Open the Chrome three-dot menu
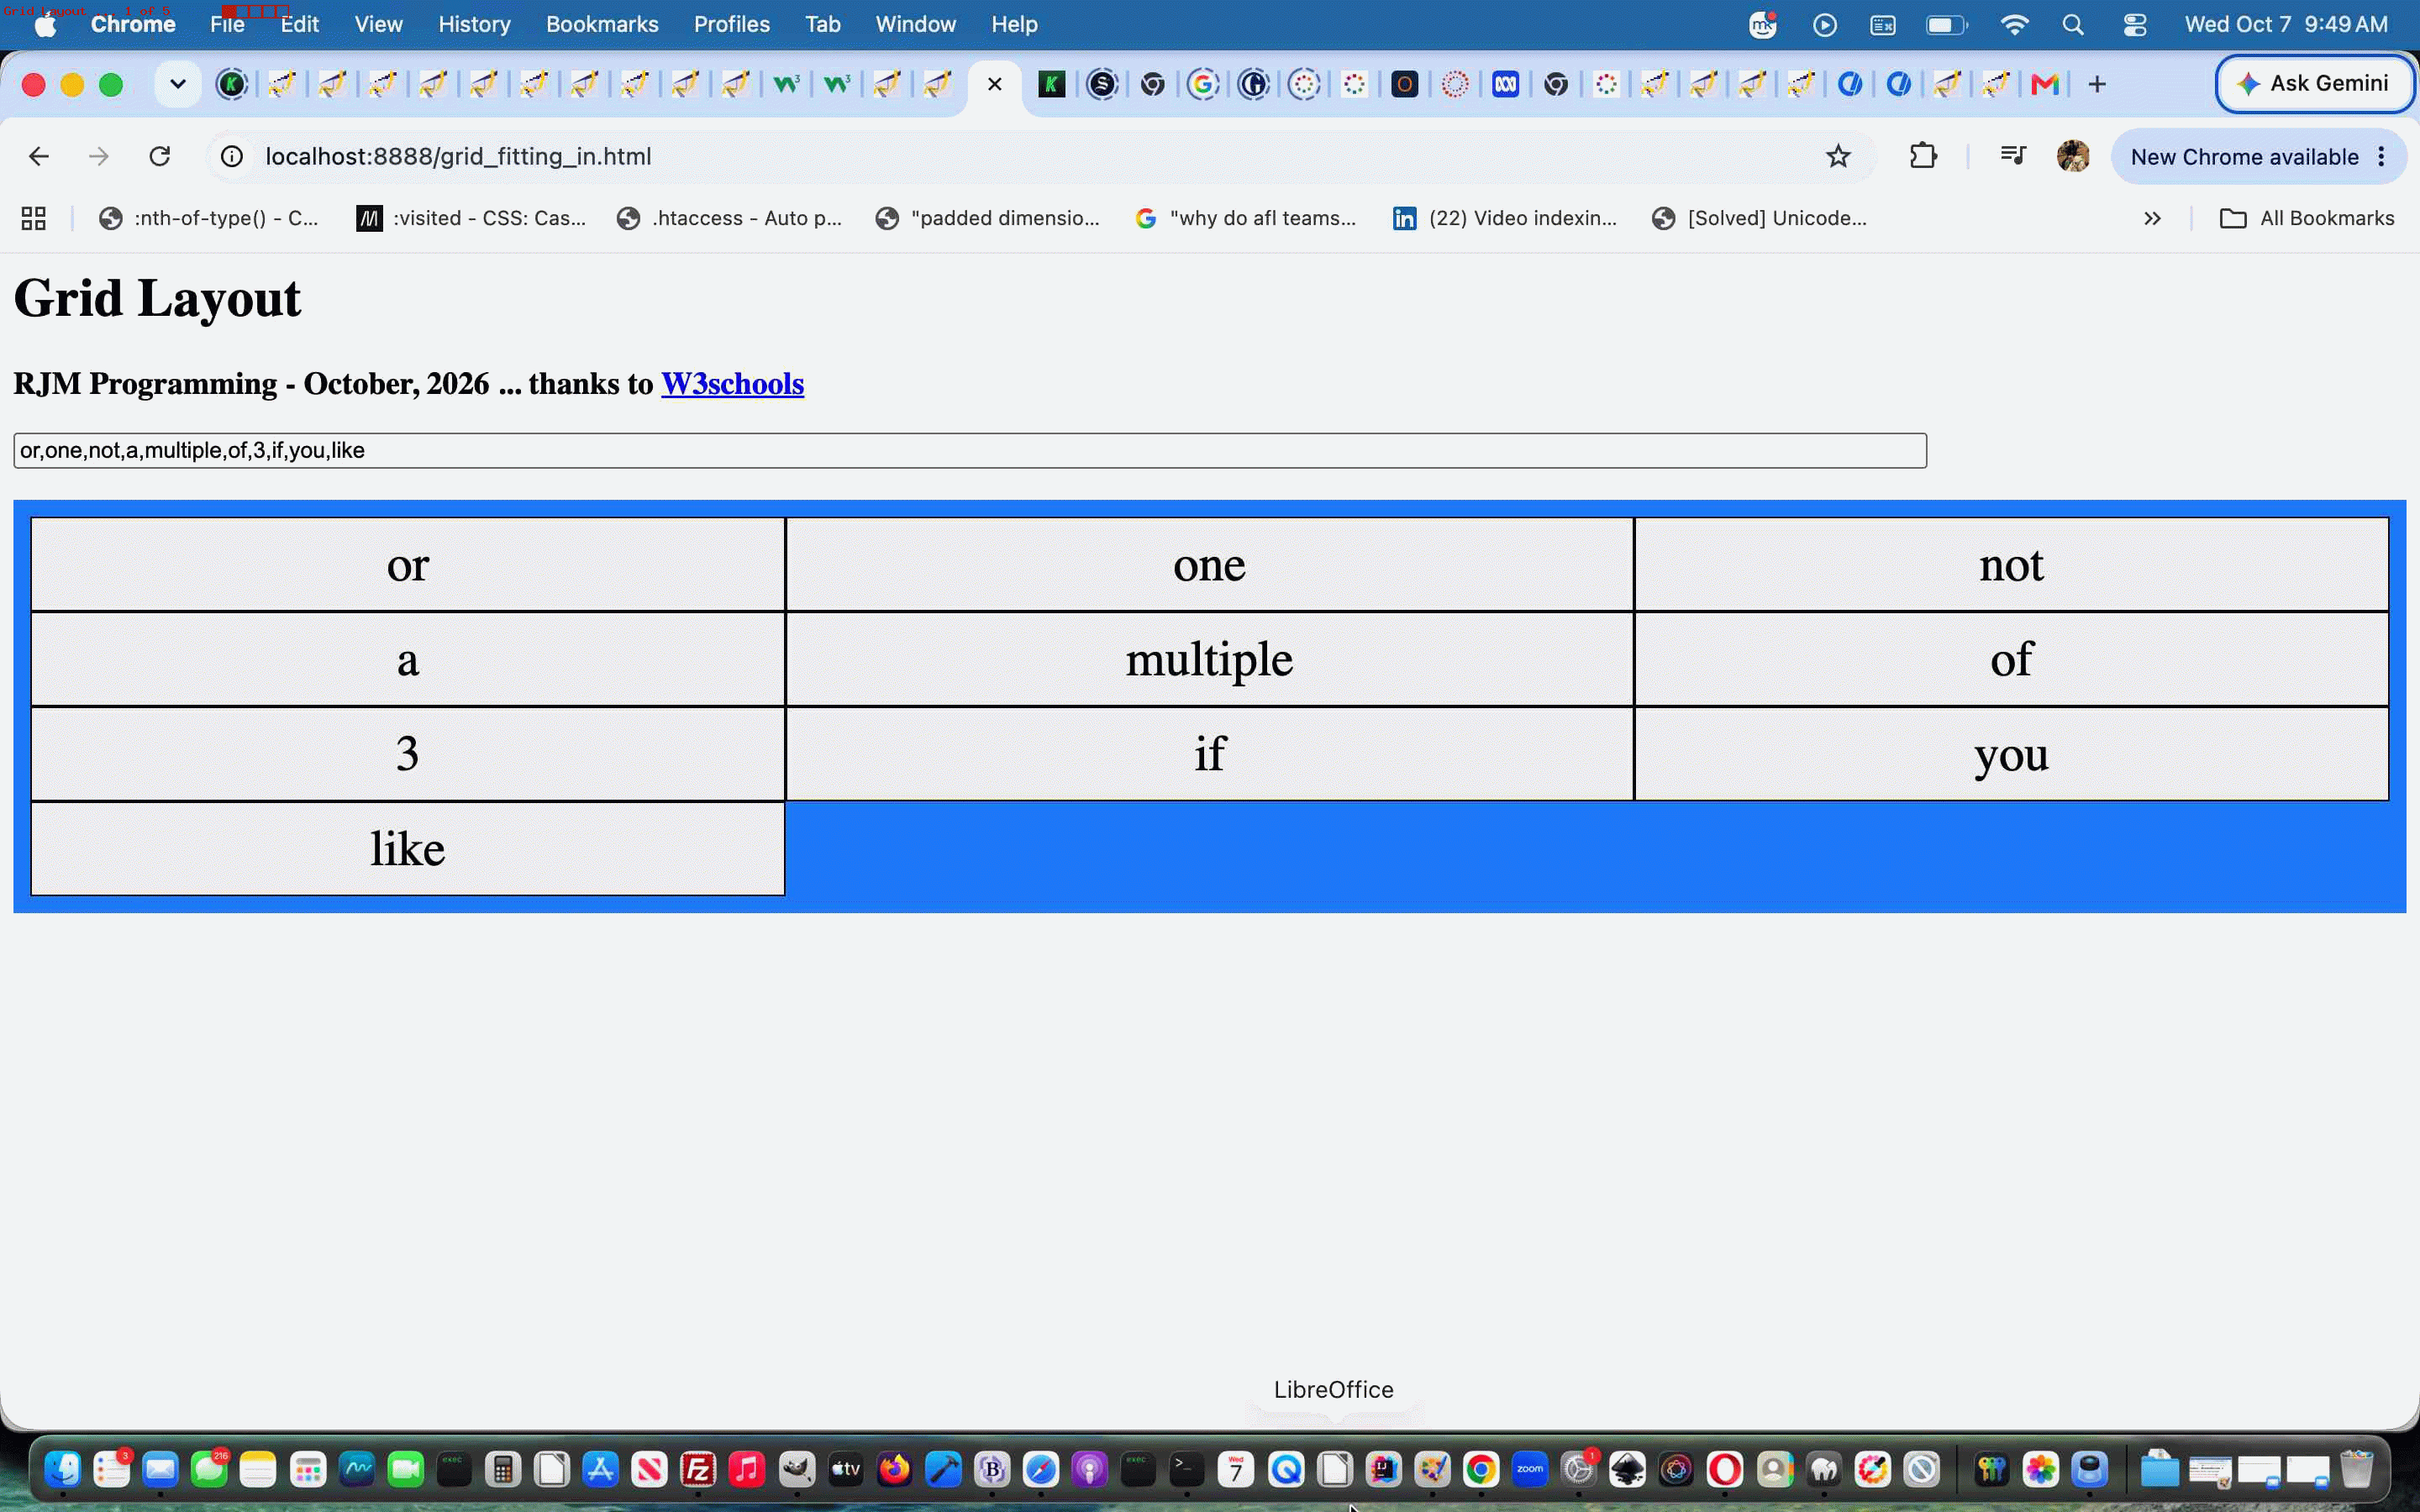The image size is (2420, 1512). point(2381,156)
